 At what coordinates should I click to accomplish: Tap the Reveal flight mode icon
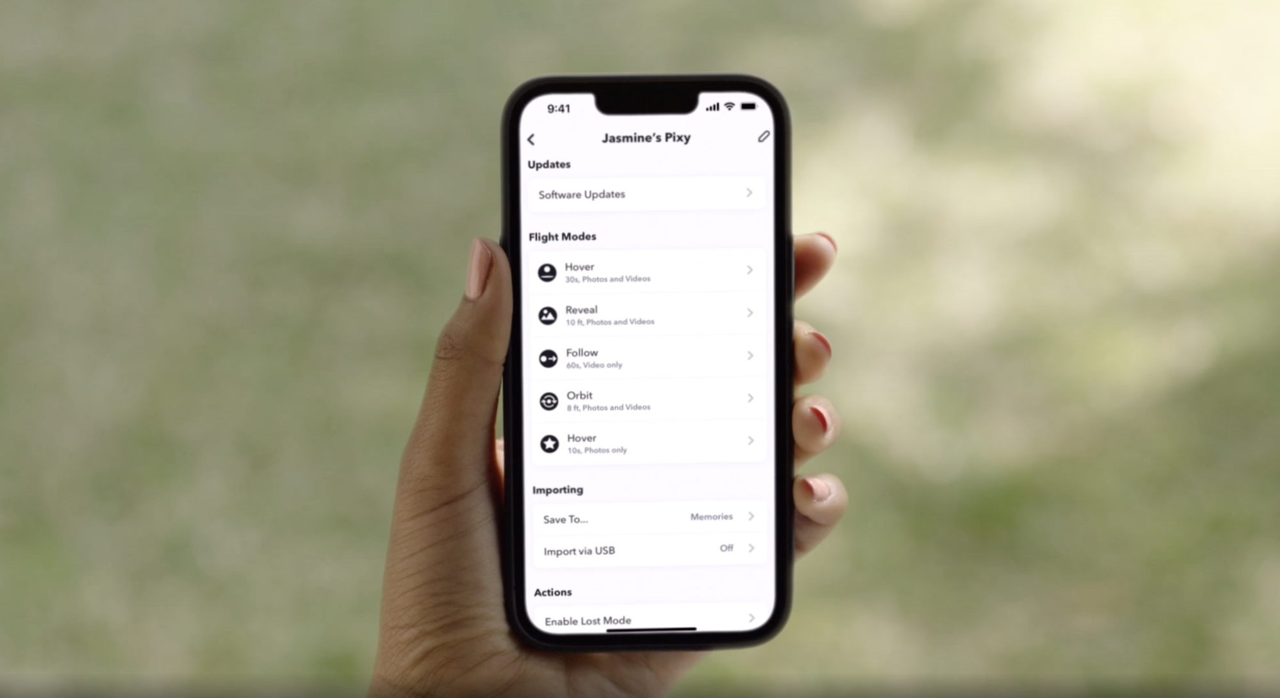click(549, 315)
